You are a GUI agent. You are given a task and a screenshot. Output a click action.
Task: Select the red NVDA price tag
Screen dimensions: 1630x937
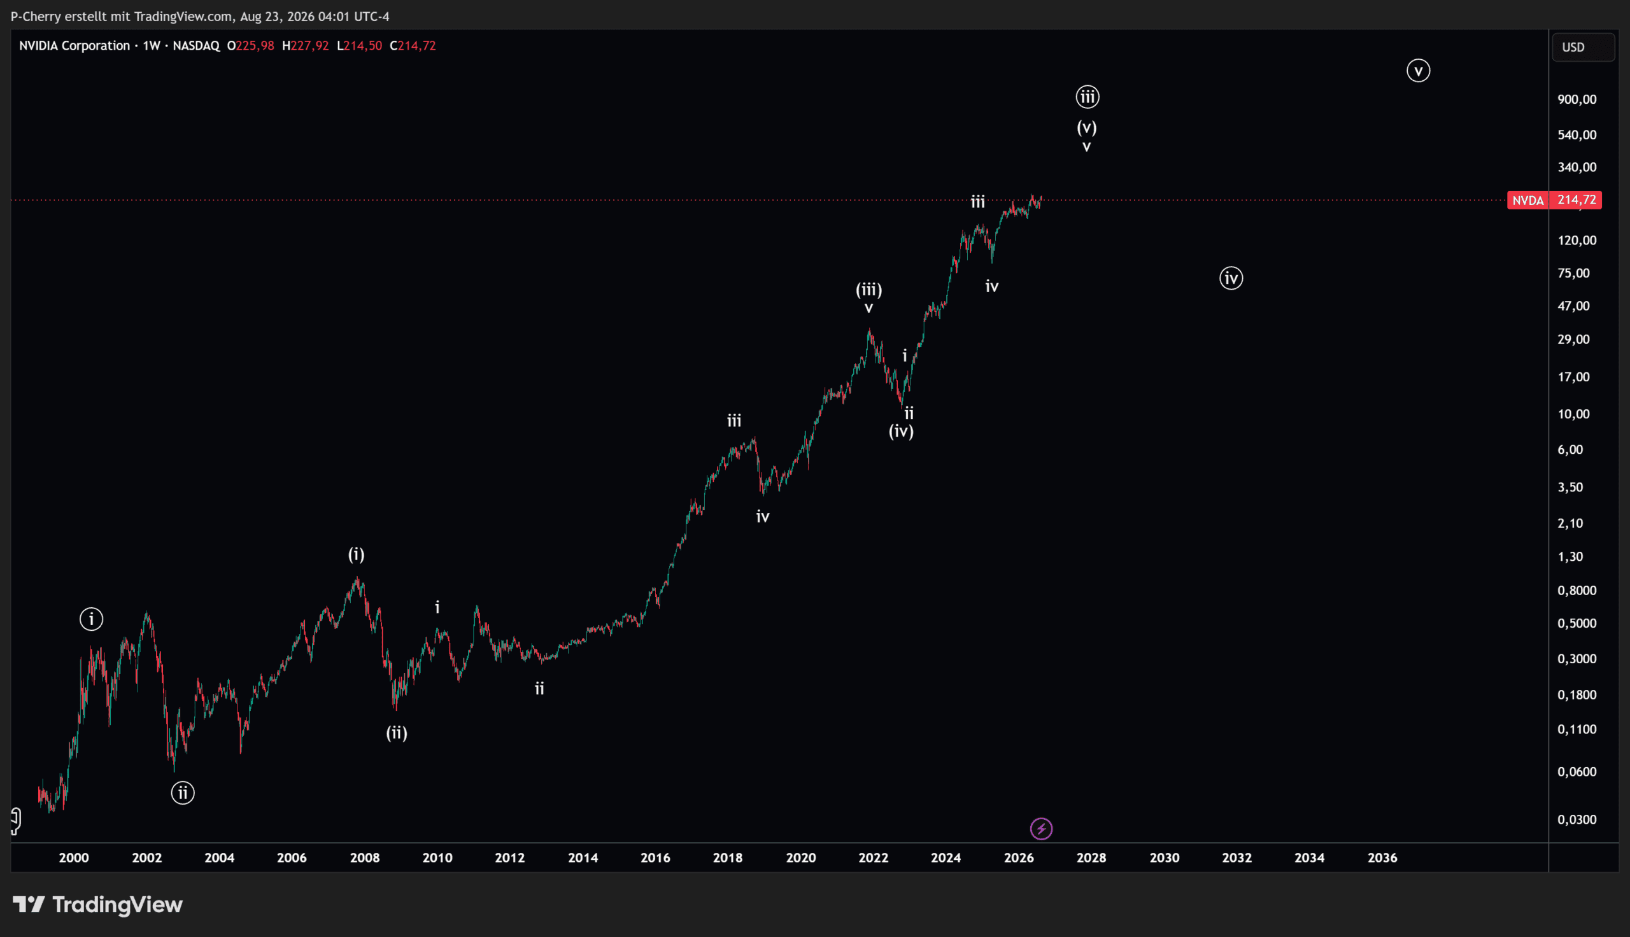tap(1527, 200)
